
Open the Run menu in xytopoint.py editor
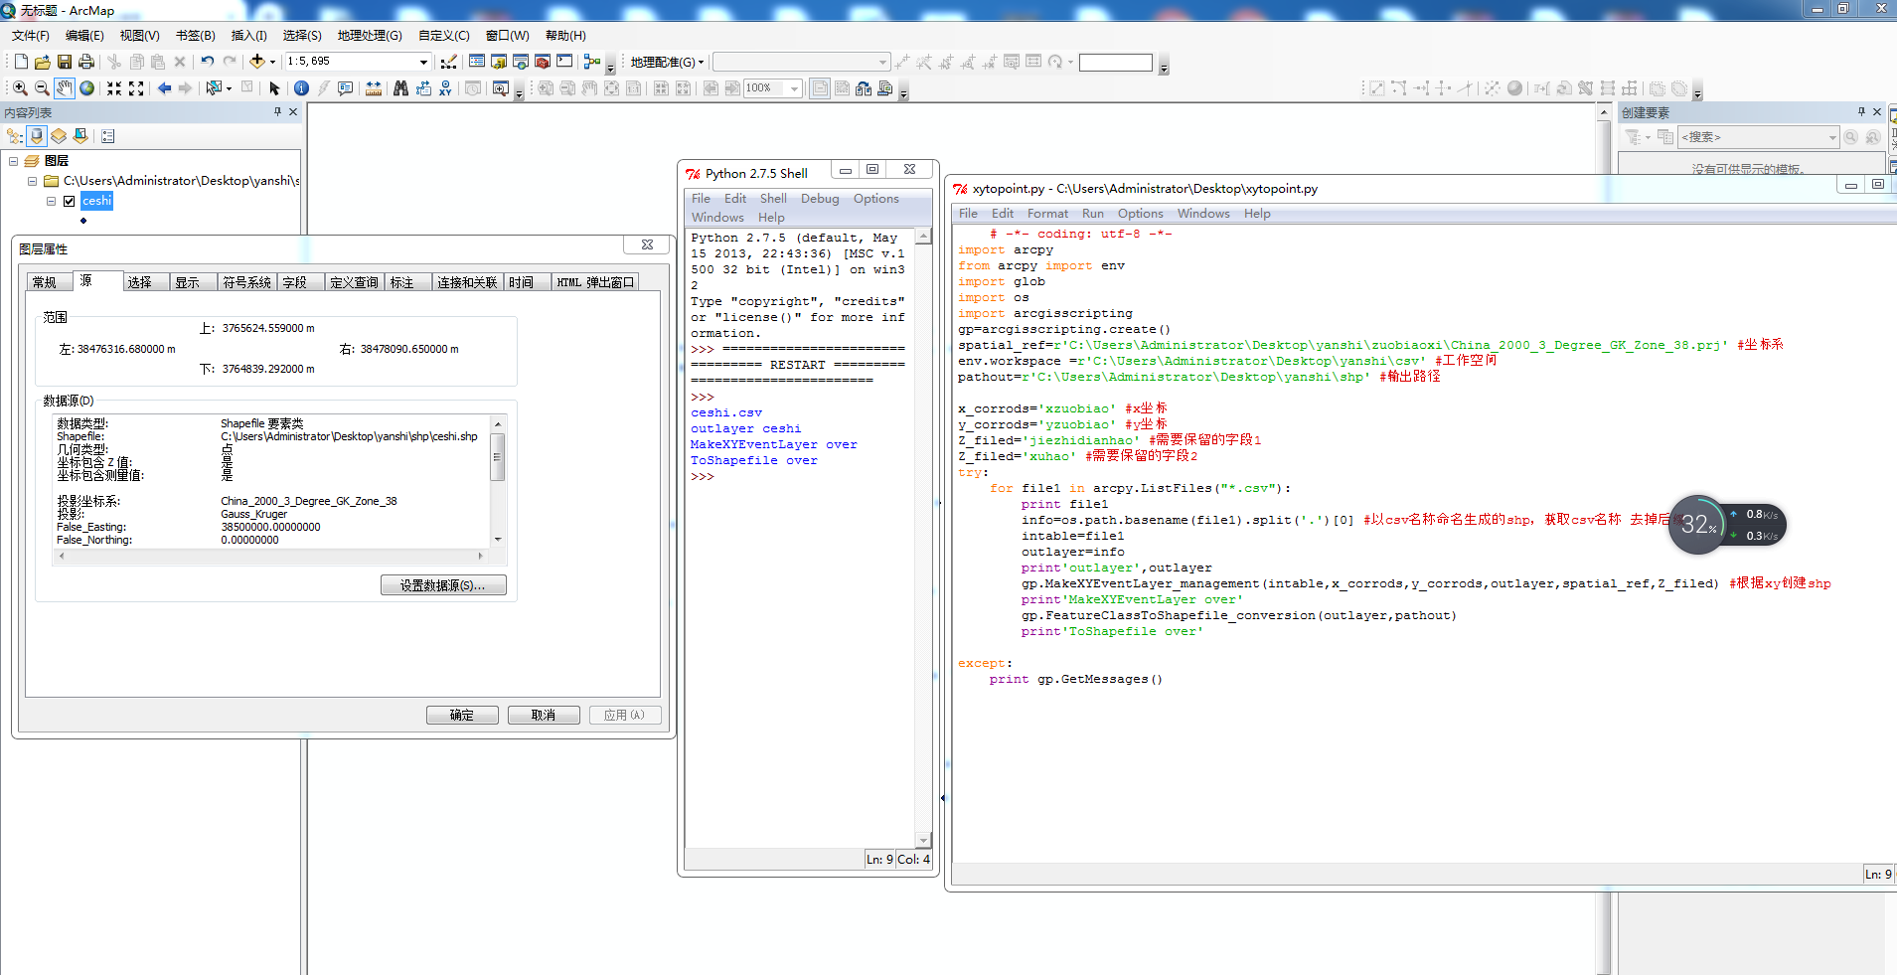click(1092, 214)
